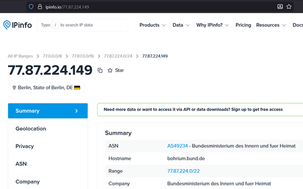Image resolution: width=303 pixels, height=189 pixels.
Task: Click the slash shortcut key in the search box
Action: [55, 25]
